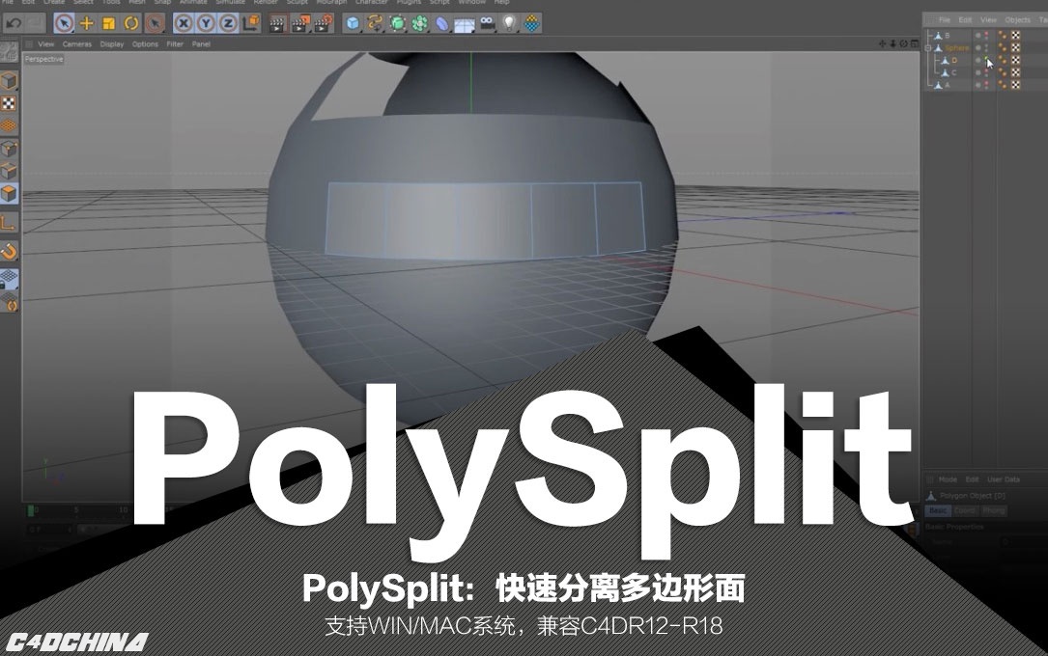Toggle the Y axis lock

pos(206,23)
